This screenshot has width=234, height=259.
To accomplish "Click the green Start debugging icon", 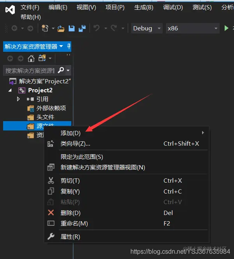I will (x=226, y=28).
